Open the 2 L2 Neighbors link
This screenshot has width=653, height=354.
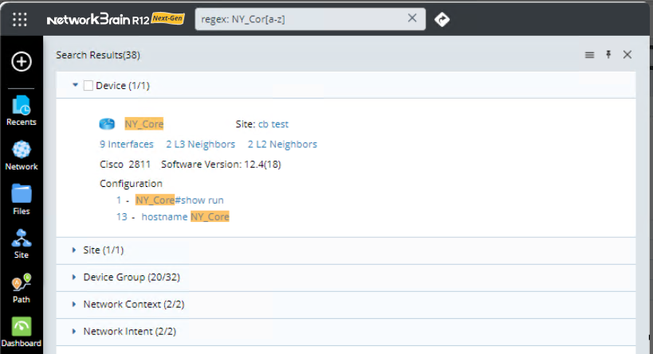[x=282, y=144]
